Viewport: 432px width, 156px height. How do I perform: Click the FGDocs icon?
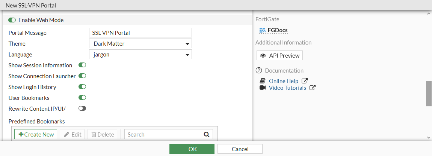[x=262, y=30]
